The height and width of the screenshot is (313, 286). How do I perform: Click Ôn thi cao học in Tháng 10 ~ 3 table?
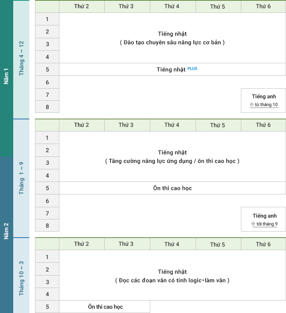coord(105,307)
